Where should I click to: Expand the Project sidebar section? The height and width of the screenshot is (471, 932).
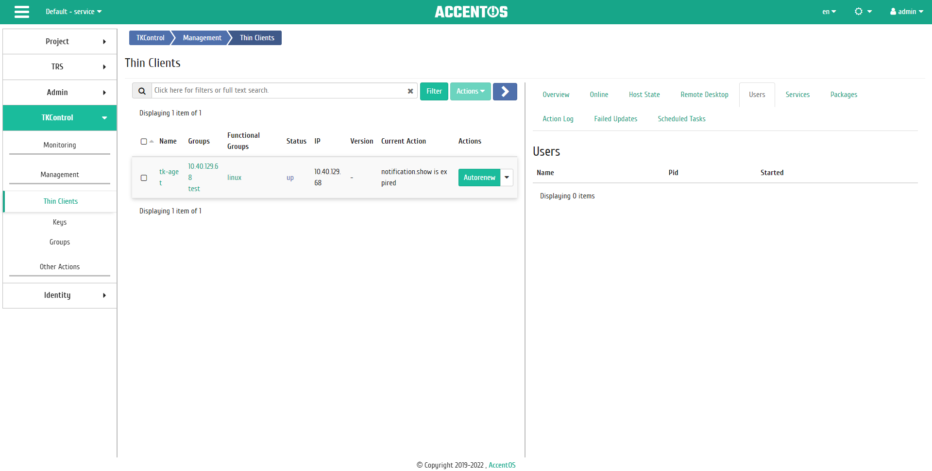pos(60,42)
